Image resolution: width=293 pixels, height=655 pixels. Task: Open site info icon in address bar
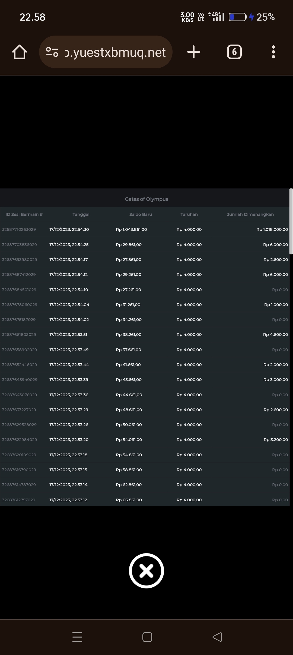pos(52,52)
